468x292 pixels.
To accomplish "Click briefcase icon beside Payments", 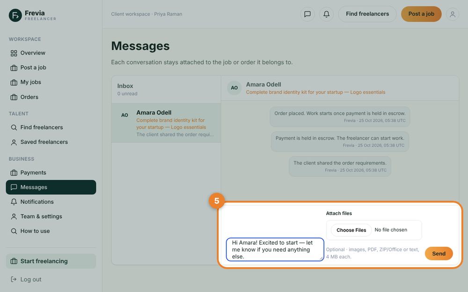I will 14,172.
